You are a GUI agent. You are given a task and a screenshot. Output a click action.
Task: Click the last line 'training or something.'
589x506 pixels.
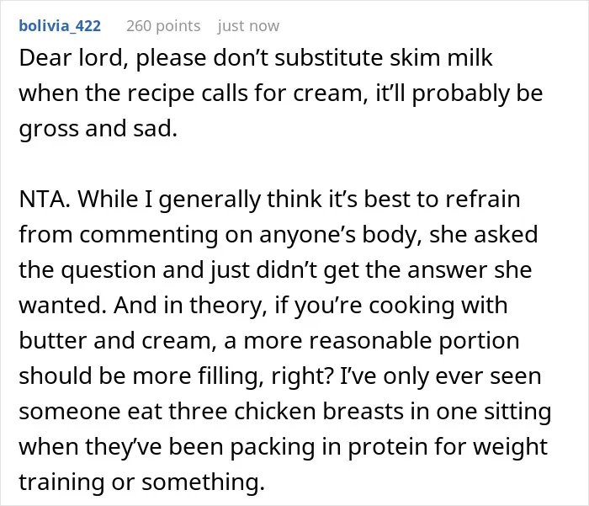(x=142, y=482)
